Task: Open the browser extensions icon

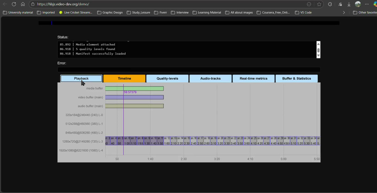Action: tap(330, 4)
